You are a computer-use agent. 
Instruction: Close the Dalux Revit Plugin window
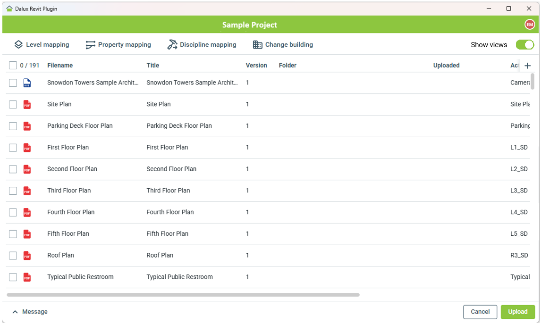pyautogui.click(x=529, y=8)
